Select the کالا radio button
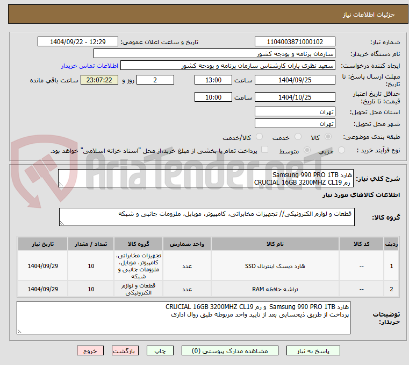This screenshot has height=365, width=409. coord(328,137)
